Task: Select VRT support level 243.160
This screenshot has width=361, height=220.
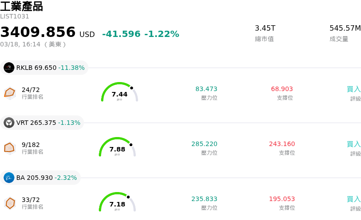Action: click(x=282, y=144)
